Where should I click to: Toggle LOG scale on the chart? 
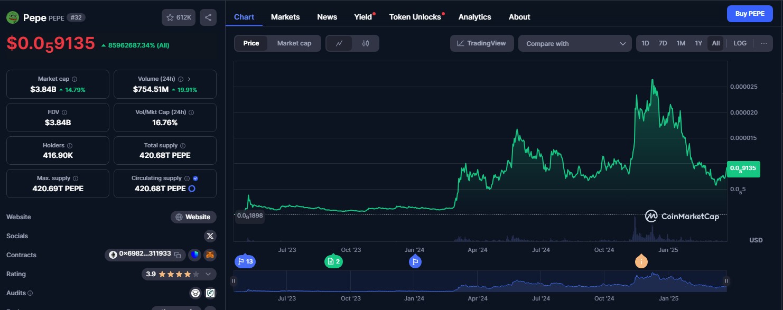[740, 43]
